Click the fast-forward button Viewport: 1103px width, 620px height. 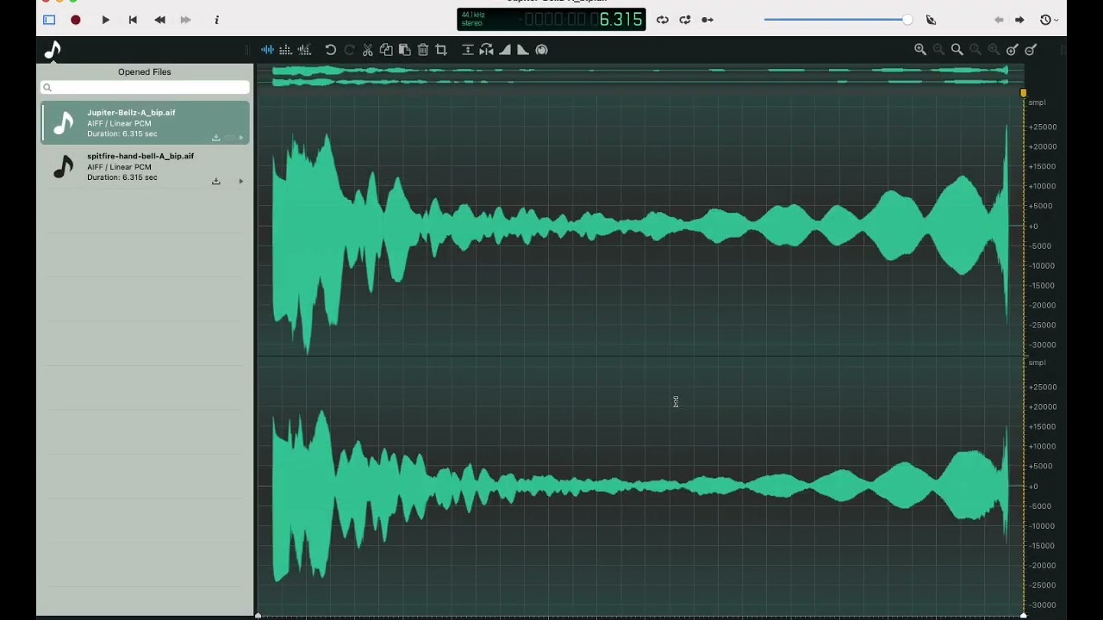tap(185, 20)
